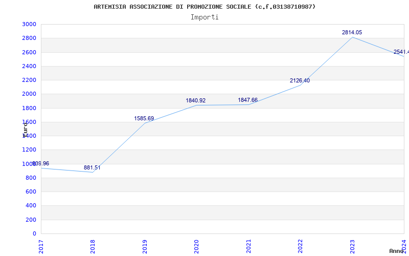Viewport: 409px width, 256px height.
Task: Click the 0 y-axis tick label
Action: [x=34, y=233]
